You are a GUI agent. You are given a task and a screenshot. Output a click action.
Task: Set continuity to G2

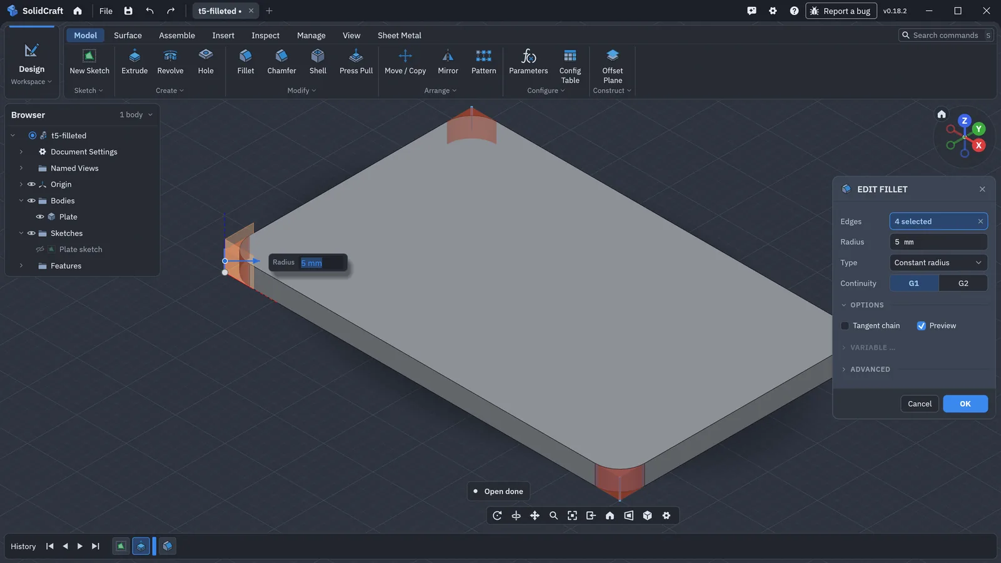pyautogui.click(x=963, y=283)
